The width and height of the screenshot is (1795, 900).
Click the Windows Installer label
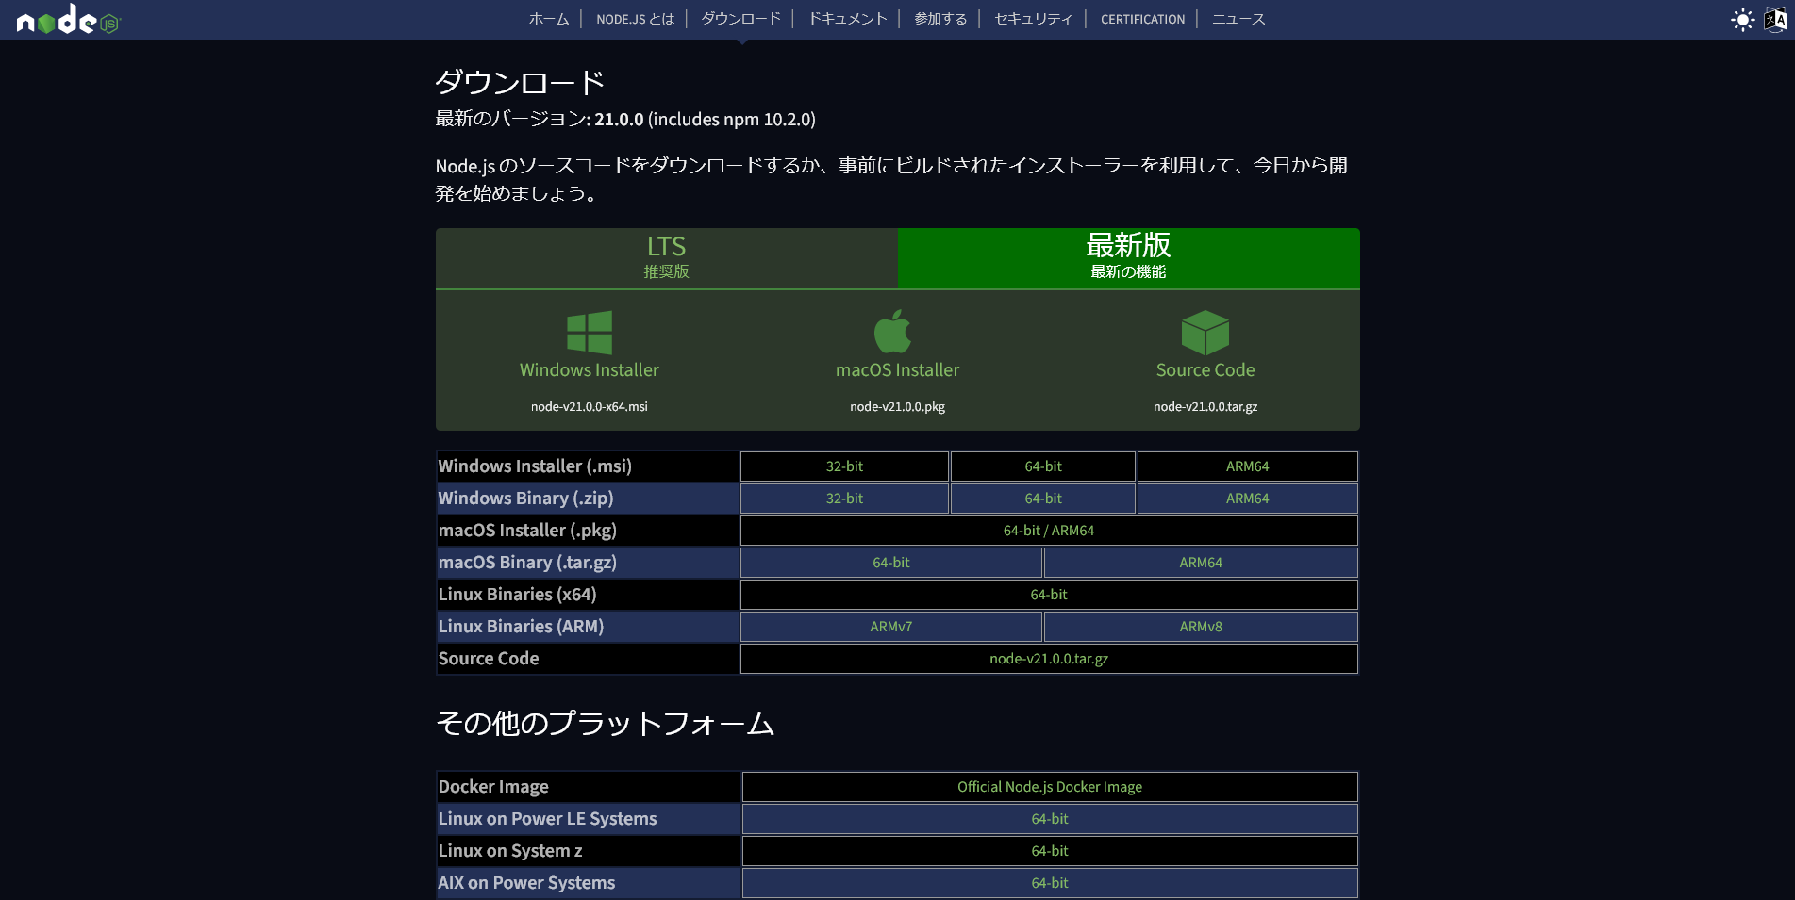pos(590,370)
